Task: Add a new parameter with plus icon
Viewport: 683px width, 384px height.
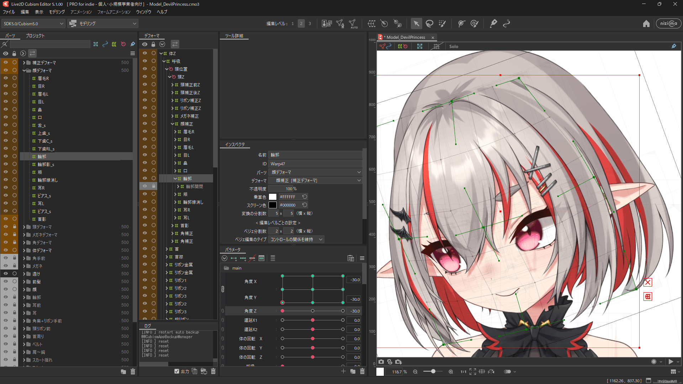Action: point(343,371)
